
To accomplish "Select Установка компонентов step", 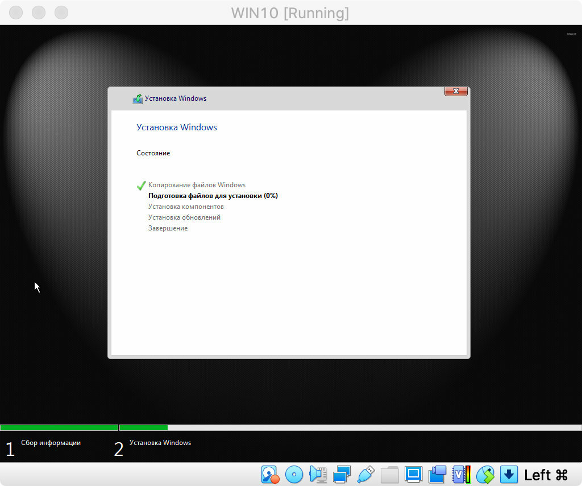I will click(x=186, y=206).
